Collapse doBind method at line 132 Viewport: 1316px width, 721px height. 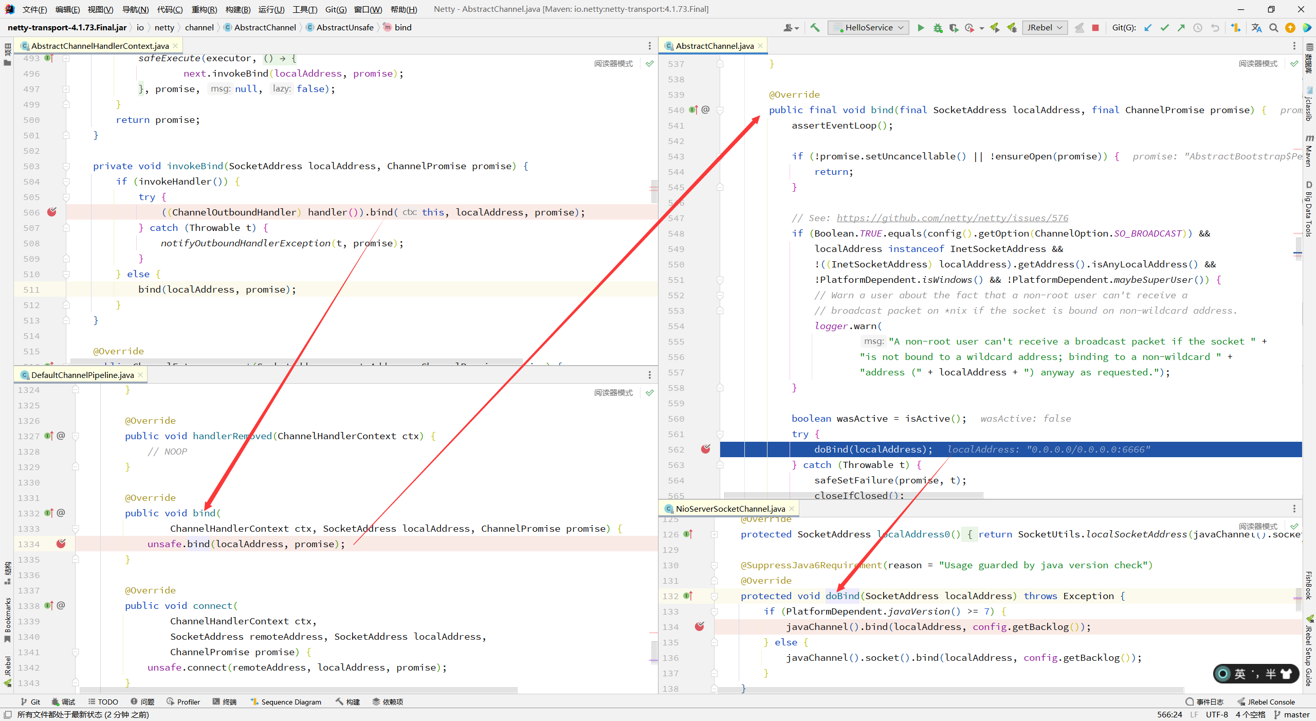pyautogui.click(x=715, y=596)
